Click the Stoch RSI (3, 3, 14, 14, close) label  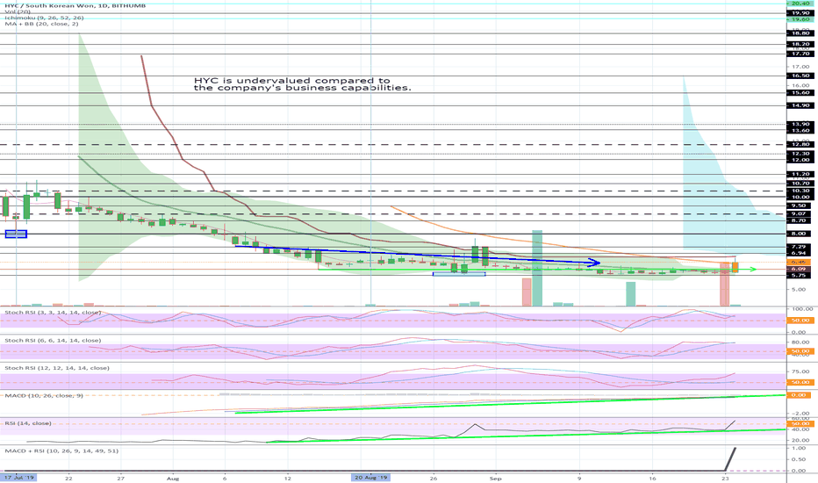pyautogui.click(x=53, y=313)
